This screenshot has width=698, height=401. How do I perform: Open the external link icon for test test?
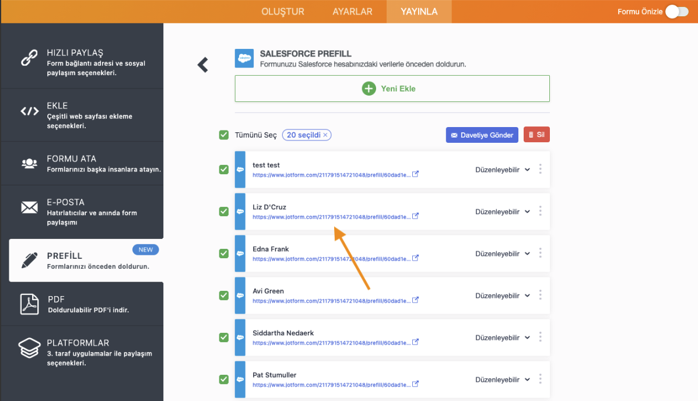tap(415, 174)
